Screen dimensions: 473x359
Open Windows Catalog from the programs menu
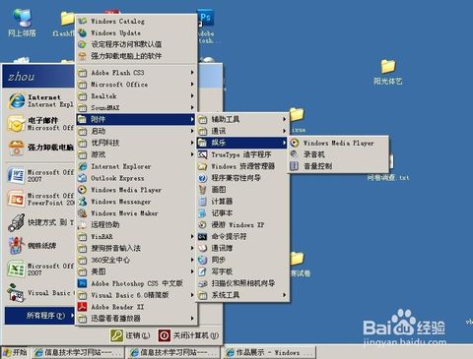[136, 22]
